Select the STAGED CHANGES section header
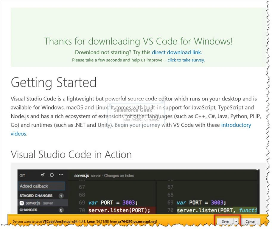272x229 pixels. tap(36, 196)
